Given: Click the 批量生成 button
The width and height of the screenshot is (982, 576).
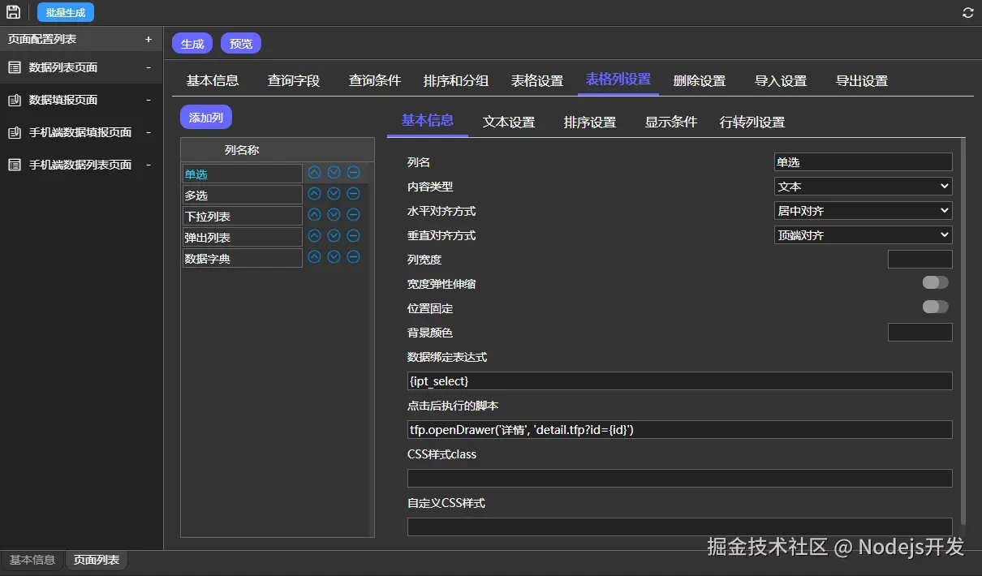Looking at the screenshot, I should tap(66, 12).
